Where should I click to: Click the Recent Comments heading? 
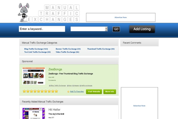click(x=132, y=43)
